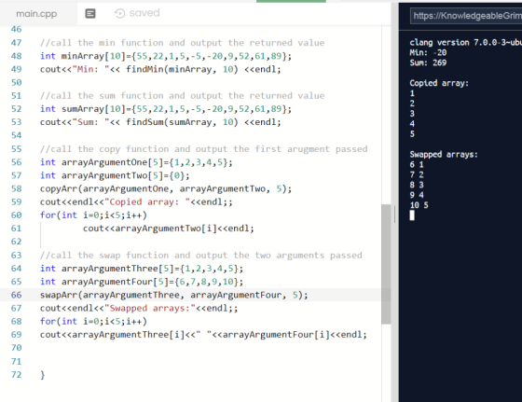Click the 'cout<<arrayArgumentTwo[i]<<endl' line
522x402 pixels.
click(169, 229)
